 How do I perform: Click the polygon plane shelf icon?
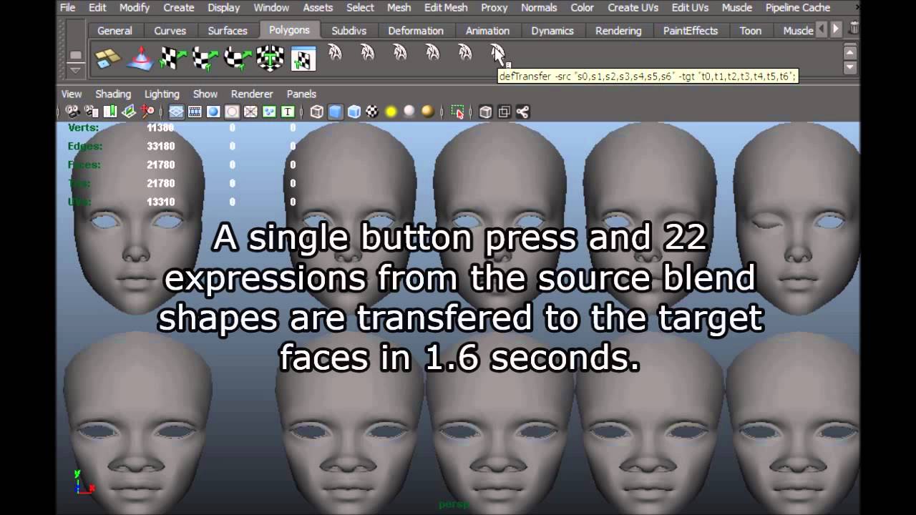pos(108,58)
